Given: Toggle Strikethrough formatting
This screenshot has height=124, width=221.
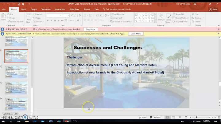Looking at the screenshot, I should coord(62,21).
